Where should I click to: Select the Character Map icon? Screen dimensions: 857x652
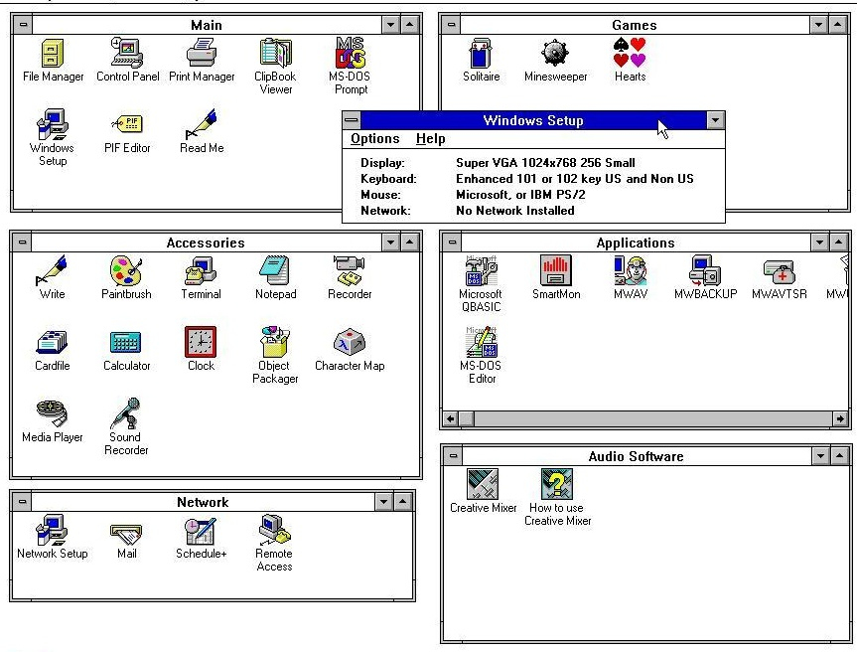tap(349, 343)
